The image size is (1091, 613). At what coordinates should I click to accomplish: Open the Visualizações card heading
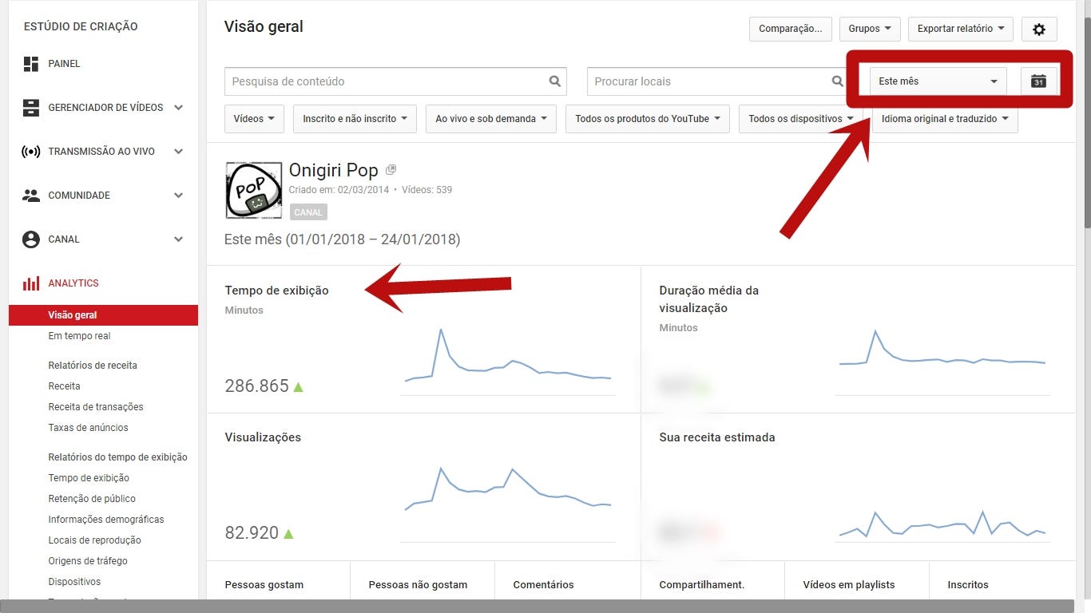[263, 437]
